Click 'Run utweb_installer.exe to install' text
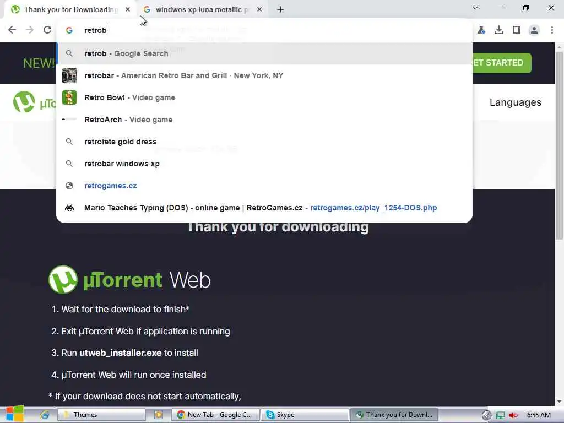The height and width of the screenshot is (423, 564). pyautogui.click(x=130, y=353)
